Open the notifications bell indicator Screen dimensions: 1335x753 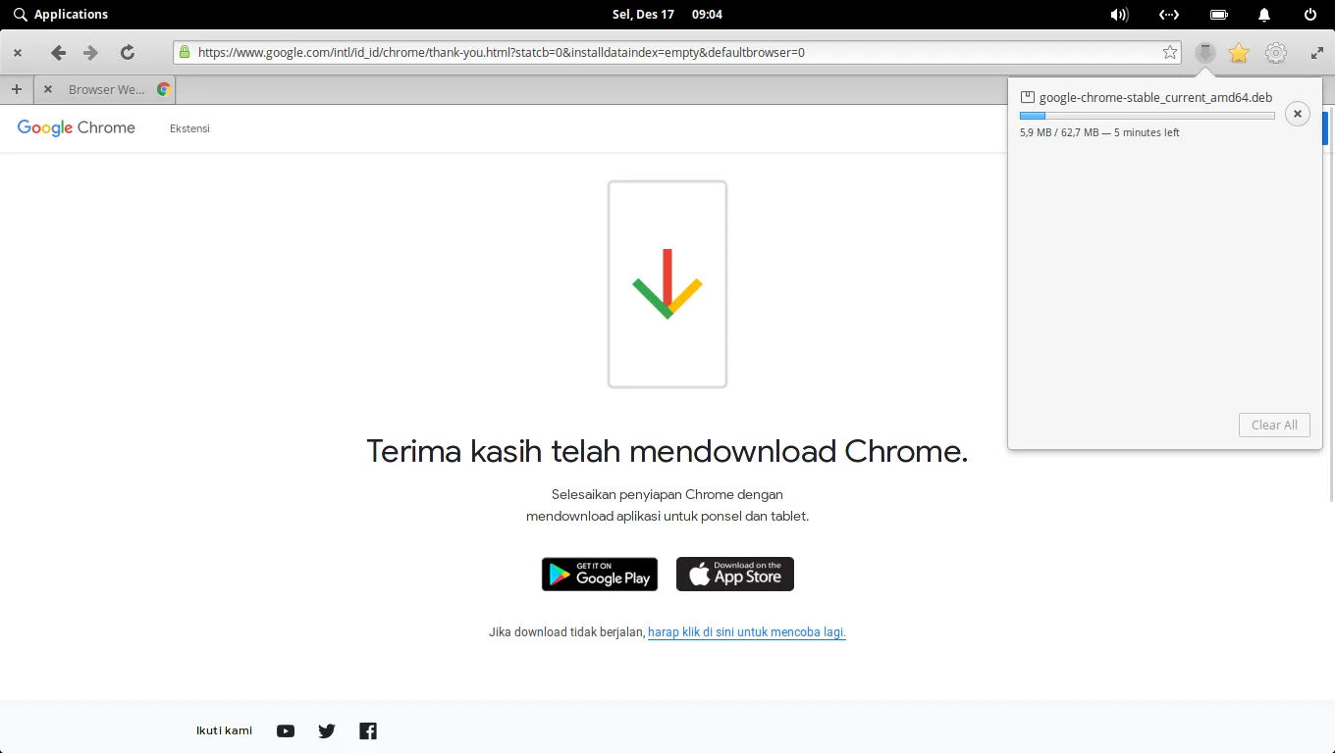click(1264, 14)
